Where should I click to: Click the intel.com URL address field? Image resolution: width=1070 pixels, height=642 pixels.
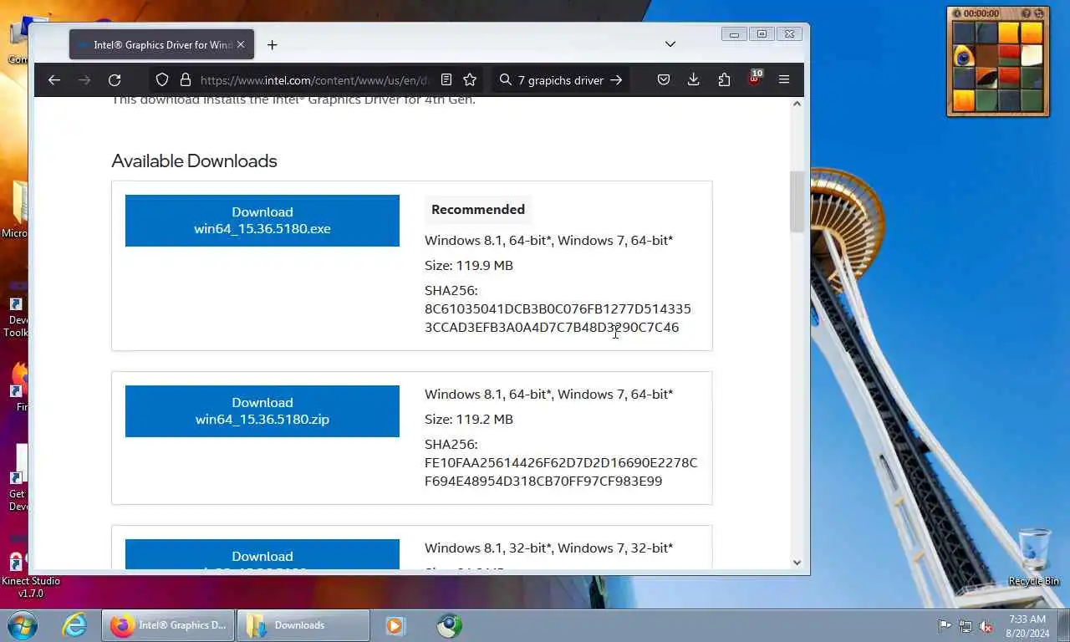click(316, 80)
